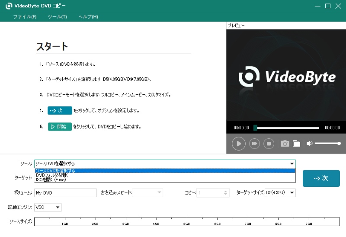Click the コピー count up arrow

225,191
